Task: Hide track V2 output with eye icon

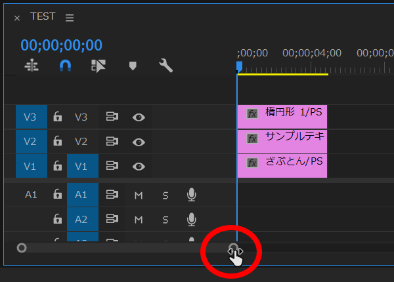Action: point(139,142)
